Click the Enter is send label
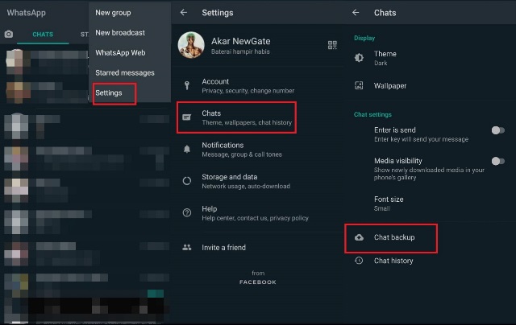Image resolution: width=516 pixels, height=325 pixels. tap(394, 130)
